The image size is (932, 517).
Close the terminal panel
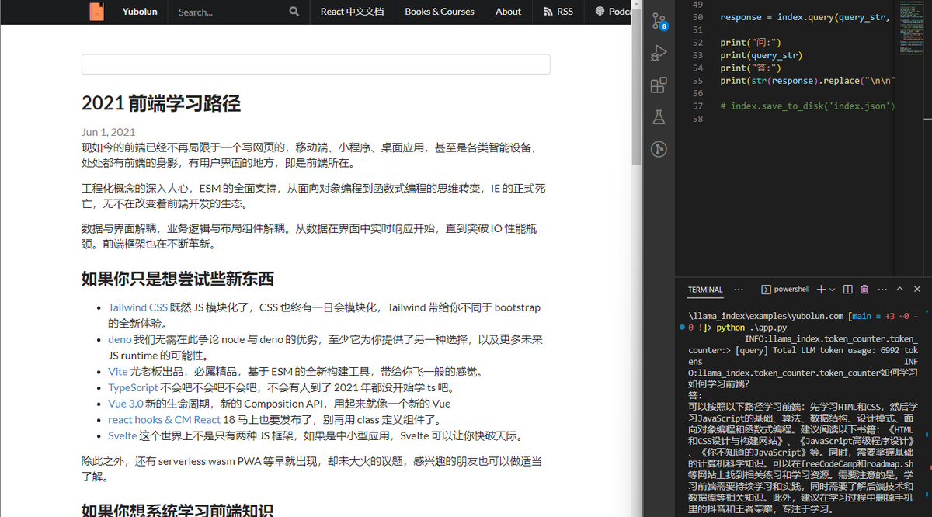(x=917, y=290)
